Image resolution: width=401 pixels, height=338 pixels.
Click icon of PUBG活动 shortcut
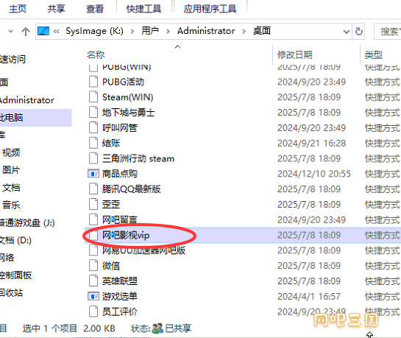93,82
